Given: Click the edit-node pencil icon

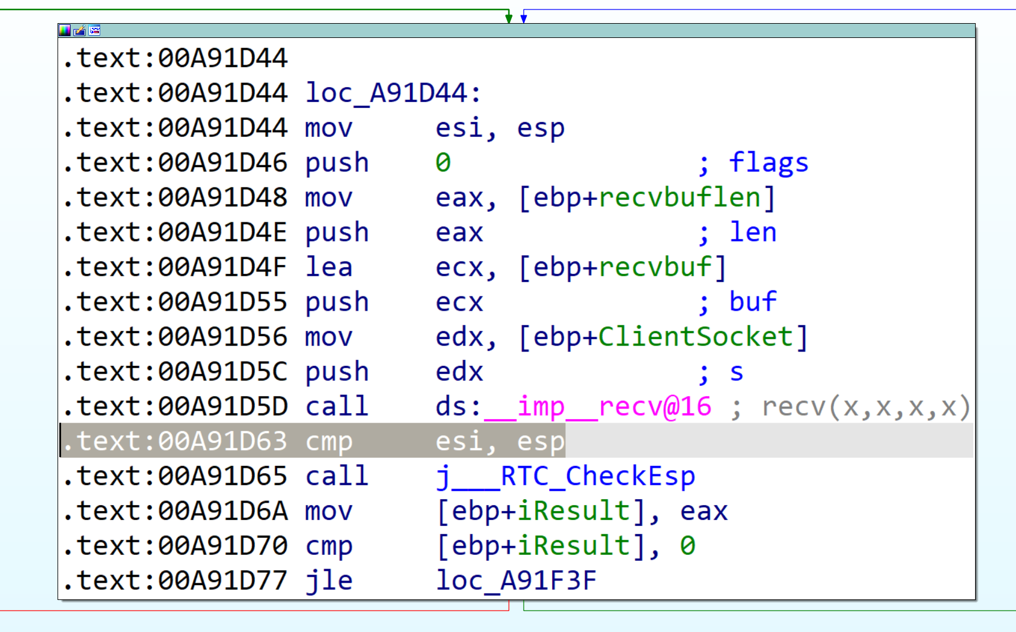Looking at the screenshot, I should 79,31.
